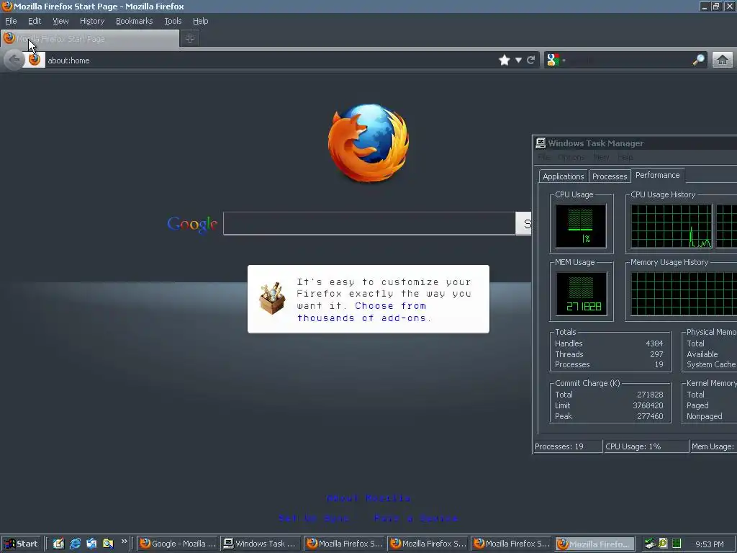Reload the page with the refresh icon

pos(531,60)
